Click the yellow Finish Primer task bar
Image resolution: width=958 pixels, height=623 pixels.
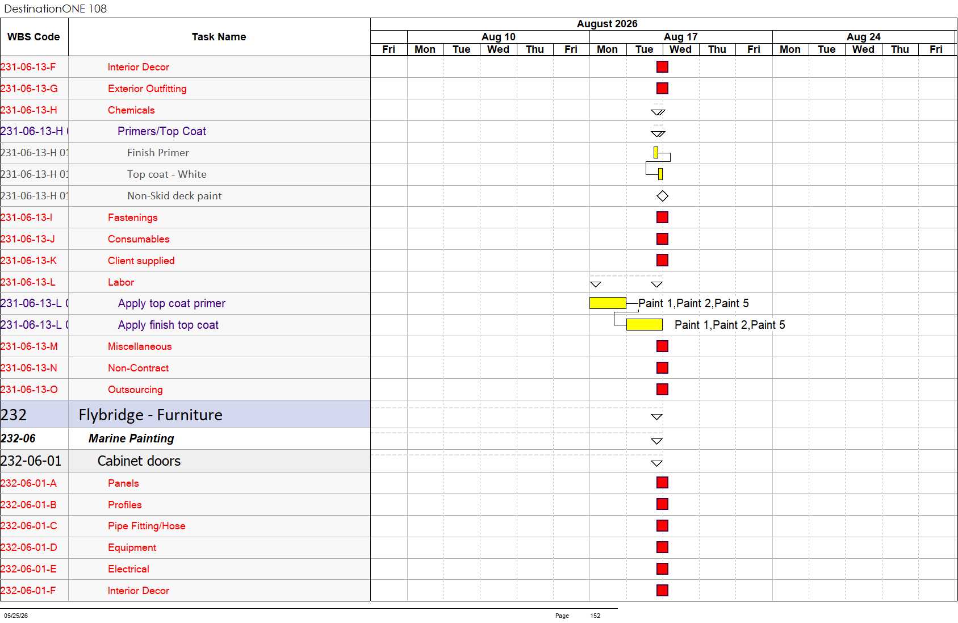(x=656, y=153)
